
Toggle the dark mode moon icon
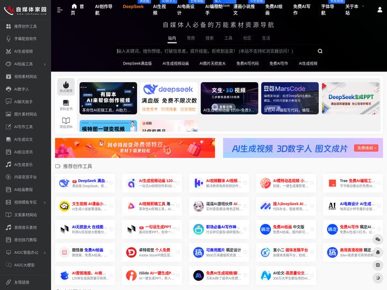[378, 278]
